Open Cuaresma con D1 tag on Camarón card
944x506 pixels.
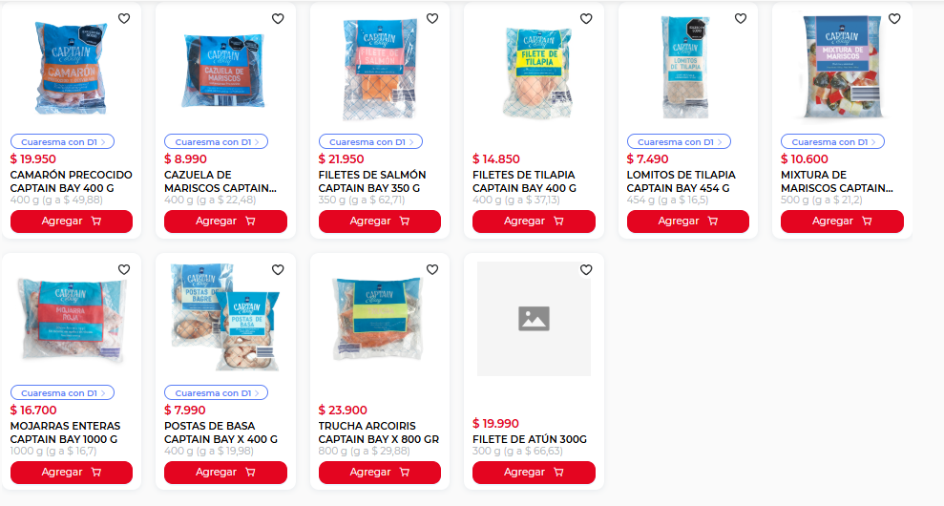pyautogui.click(x=63, y=142)
